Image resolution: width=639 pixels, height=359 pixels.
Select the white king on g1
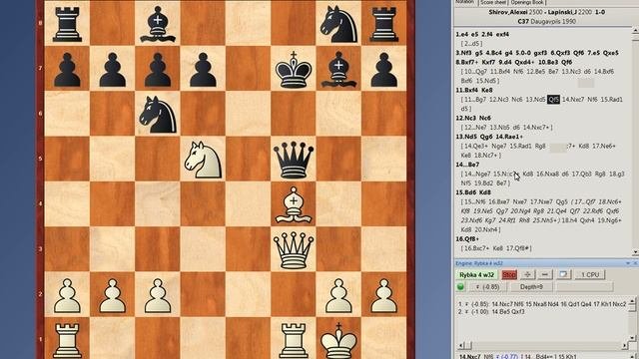(x=338, y=340)
